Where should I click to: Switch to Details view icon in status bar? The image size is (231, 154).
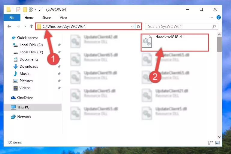pos(211,143)
